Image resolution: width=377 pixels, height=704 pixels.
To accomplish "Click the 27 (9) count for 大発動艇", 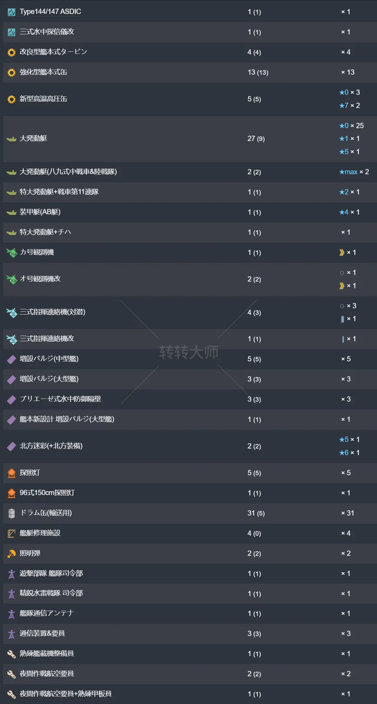I will 256,139.
